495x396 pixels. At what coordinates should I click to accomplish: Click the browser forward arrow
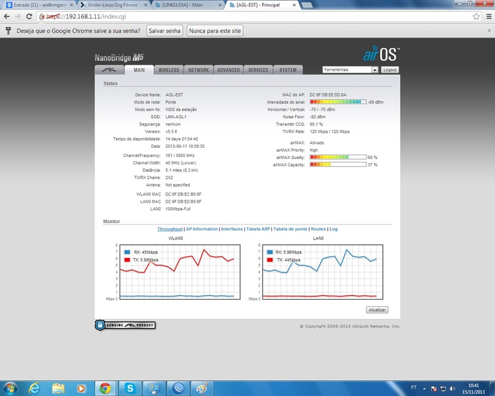tap(18, 16)
